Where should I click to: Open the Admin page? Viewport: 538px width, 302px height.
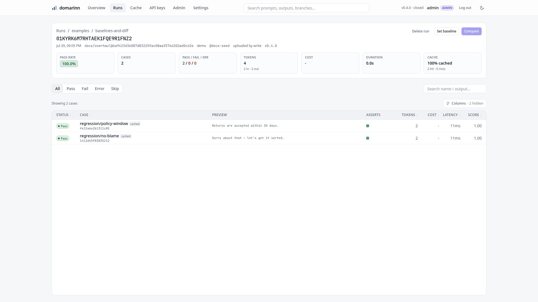(x=179, y=8)
